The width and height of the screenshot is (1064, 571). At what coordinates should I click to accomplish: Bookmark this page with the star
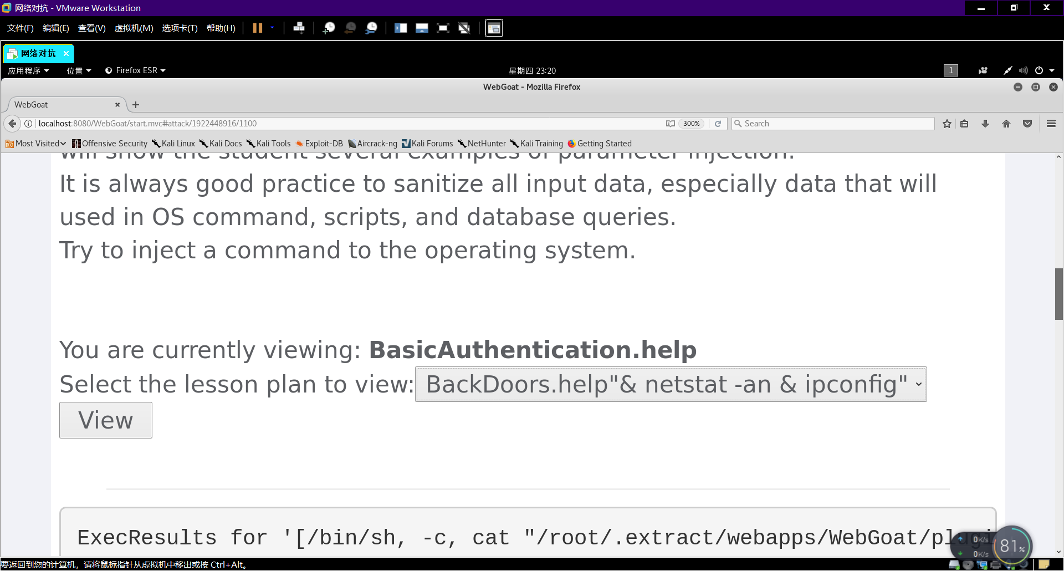pos(947,124)
